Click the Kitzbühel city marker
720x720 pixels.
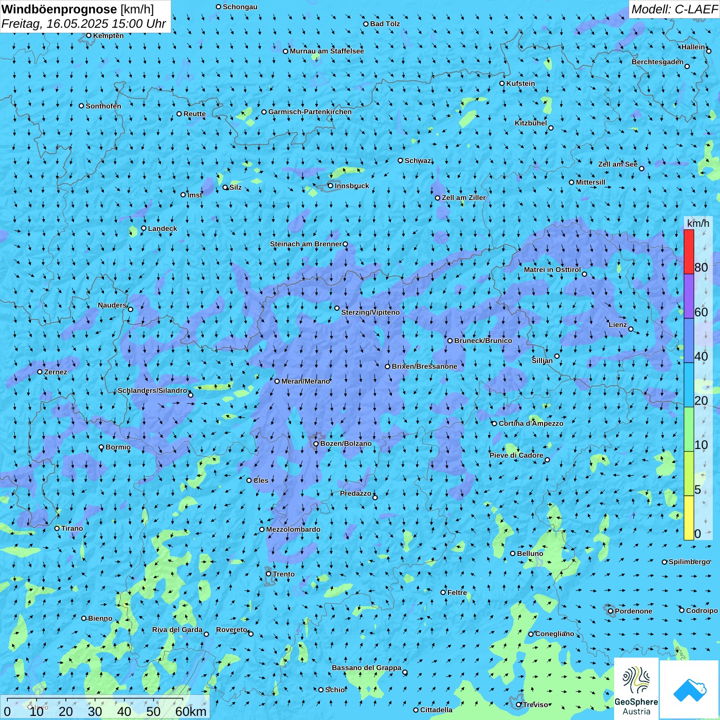pos(551,128)
